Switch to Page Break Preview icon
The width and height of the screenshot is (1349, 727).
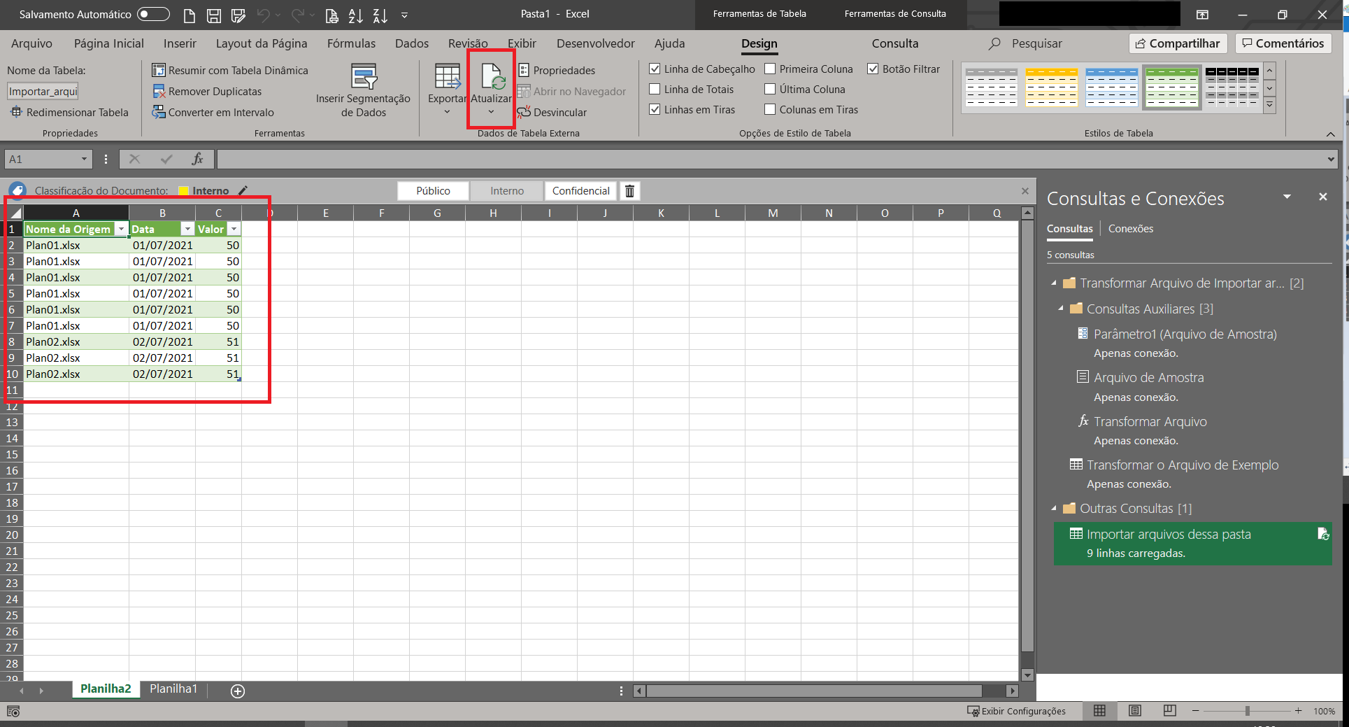pyautogui.click(x=1169, y=711)
